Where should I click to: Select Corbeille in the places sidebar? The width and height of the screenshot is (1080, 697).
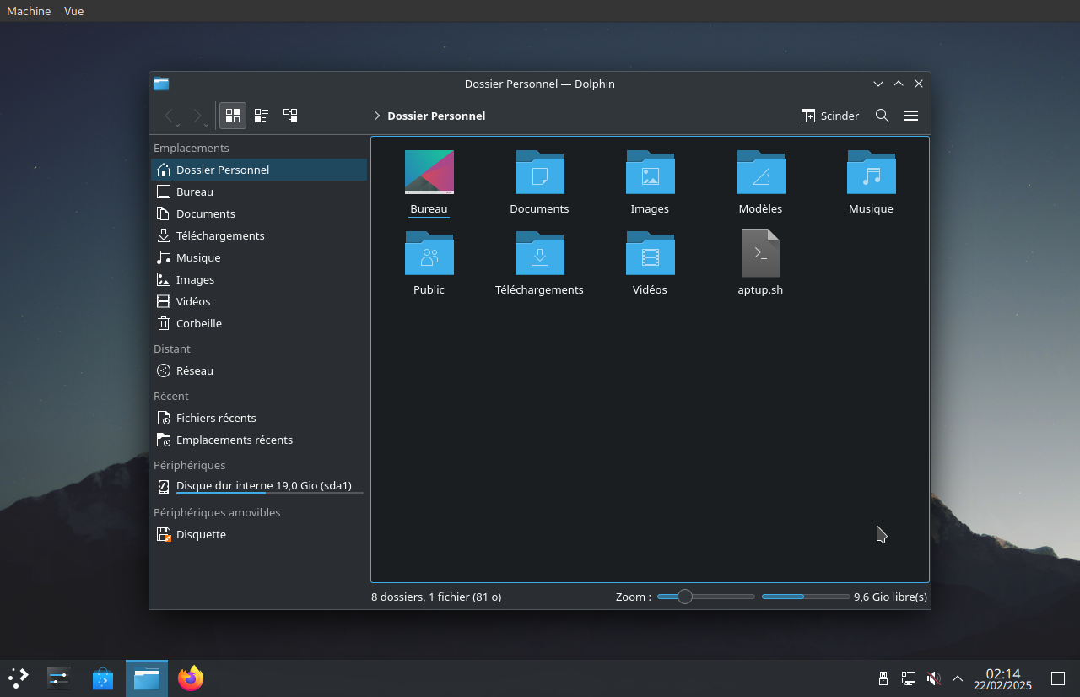point(198,323)
